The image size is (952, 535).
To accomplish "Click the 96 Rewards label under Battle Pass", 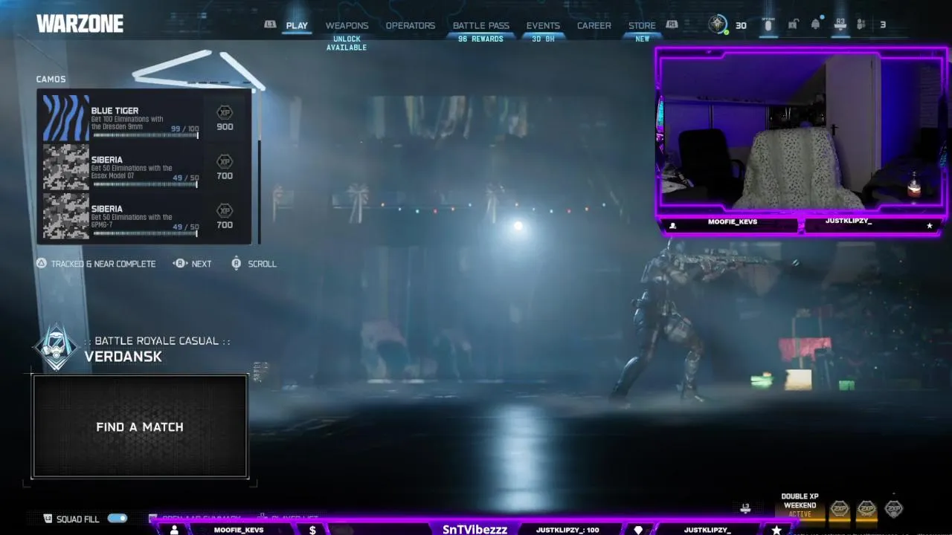I will [x=480, y=39].
